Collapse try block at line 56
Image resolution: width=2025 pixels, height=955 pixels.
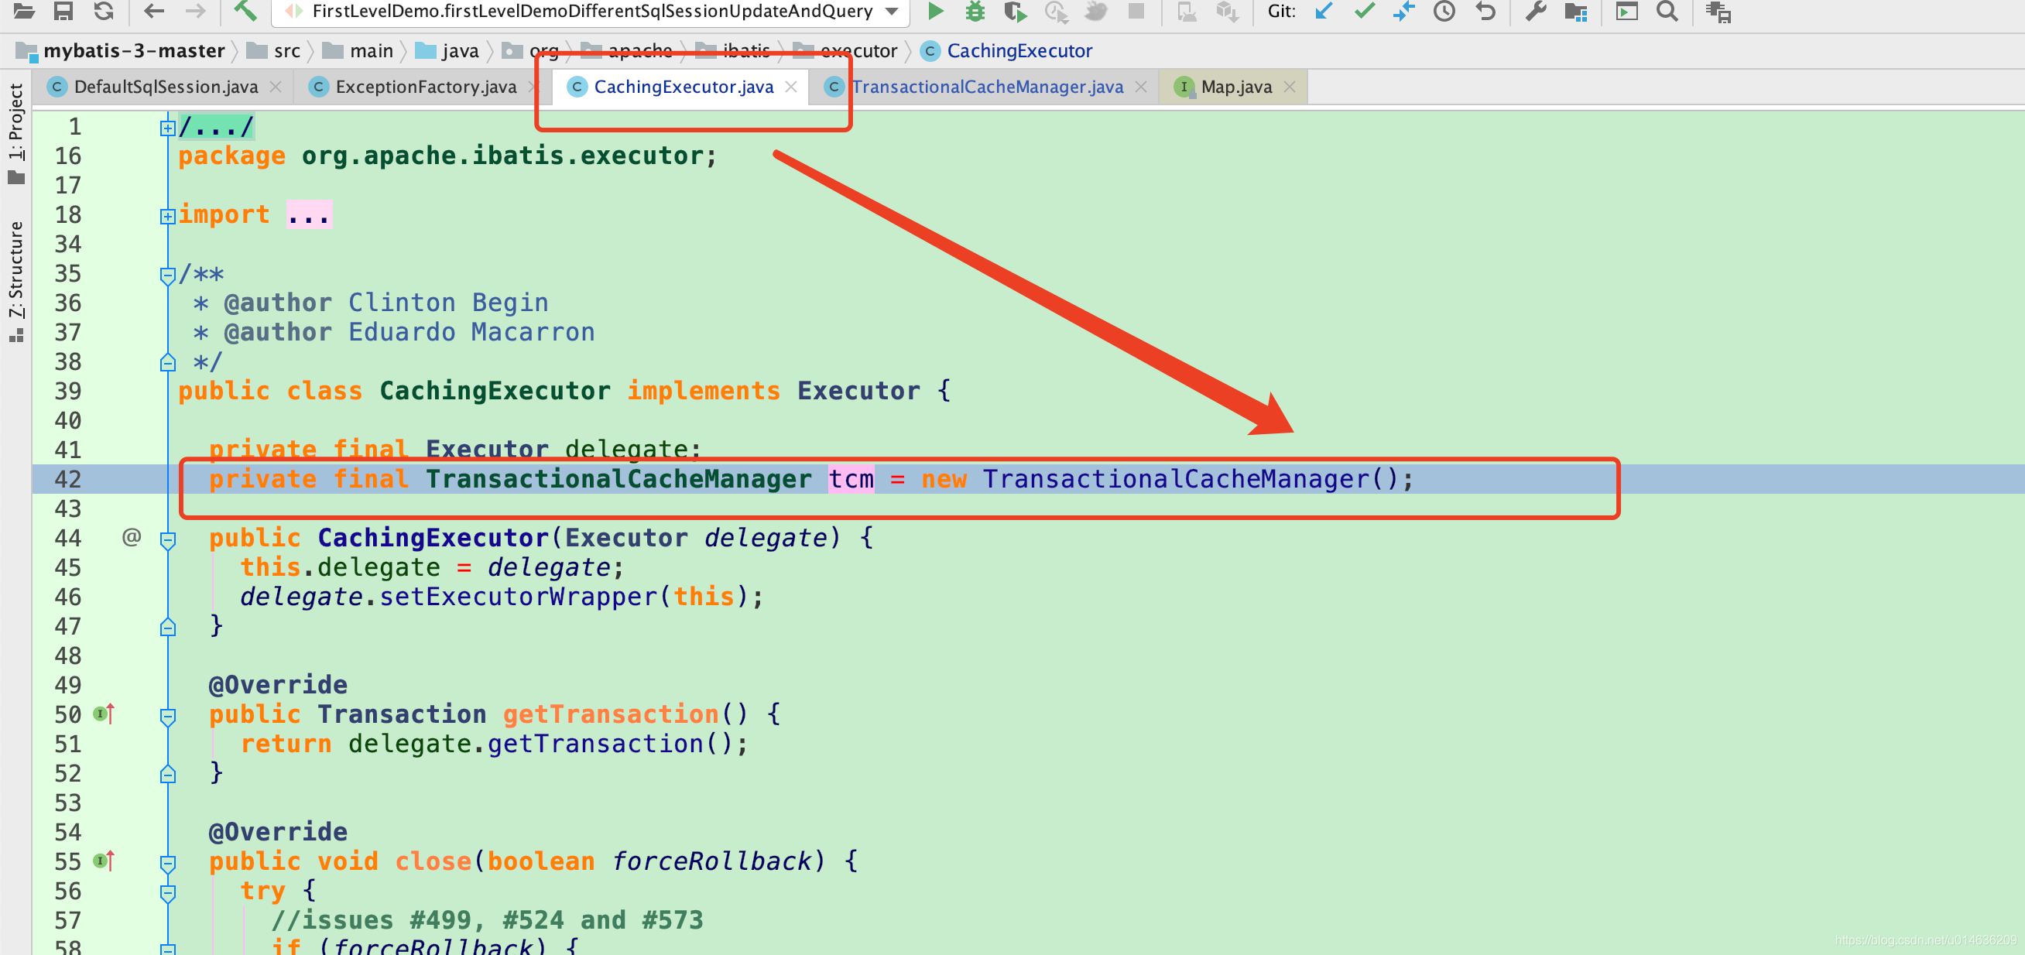[x=167, y=892]
